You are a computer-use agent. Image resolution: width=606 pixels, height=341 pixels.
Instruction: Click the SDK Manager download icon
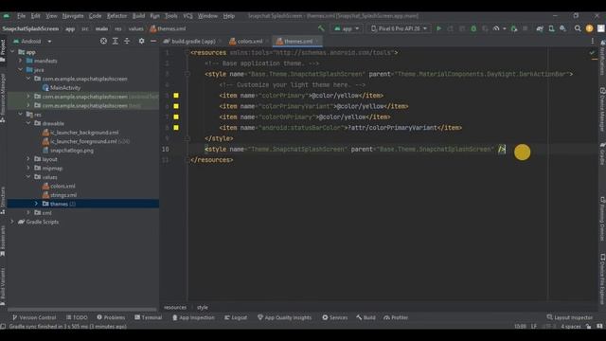563,28
